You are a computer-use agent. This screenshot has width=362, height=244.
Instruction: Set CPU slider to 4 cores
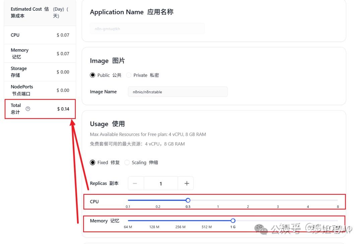click(308, 200)
